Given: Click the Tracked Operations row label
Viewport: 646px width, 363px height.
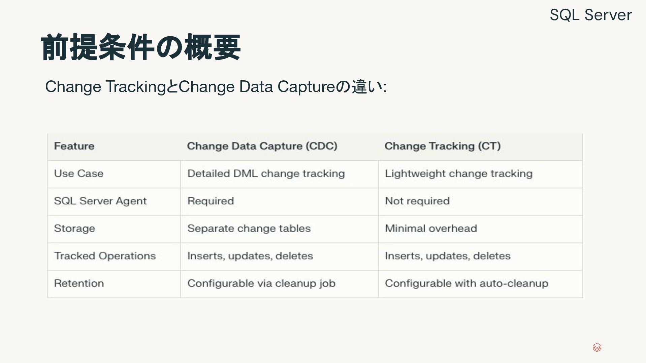Looking at the screenshot, I should click(105, 256).
